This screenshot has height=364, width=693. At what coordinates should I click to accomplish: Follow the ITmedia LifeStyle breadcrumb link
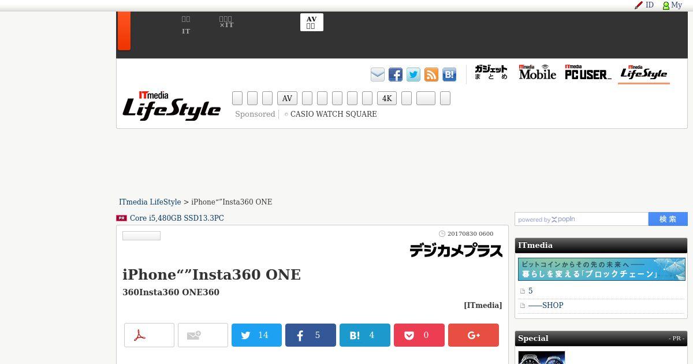[x=150, y=202]
